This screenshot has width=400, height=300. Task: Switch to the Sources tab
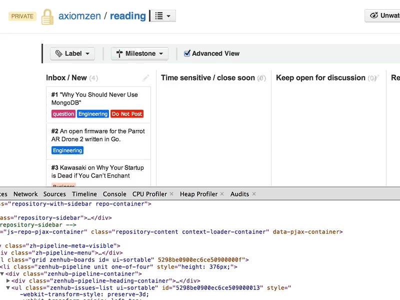tap(55, 194)
